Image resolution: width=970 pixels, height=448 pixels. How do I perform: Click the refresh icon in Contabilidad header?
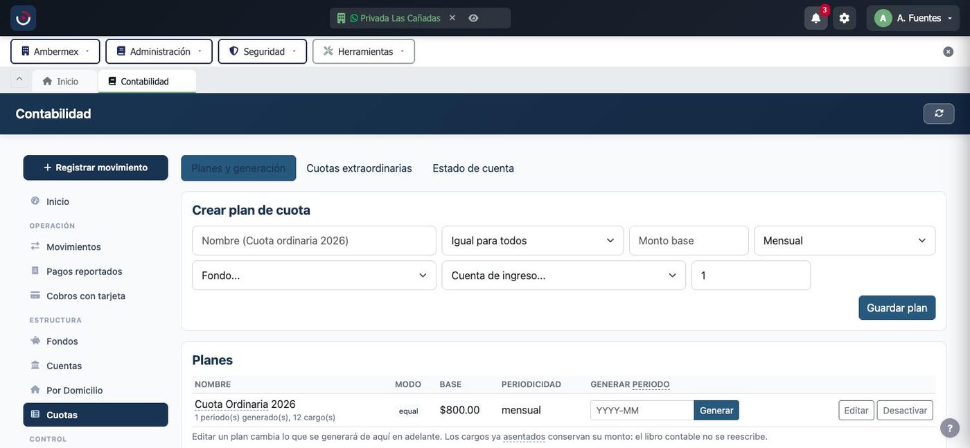pos(939,114)
